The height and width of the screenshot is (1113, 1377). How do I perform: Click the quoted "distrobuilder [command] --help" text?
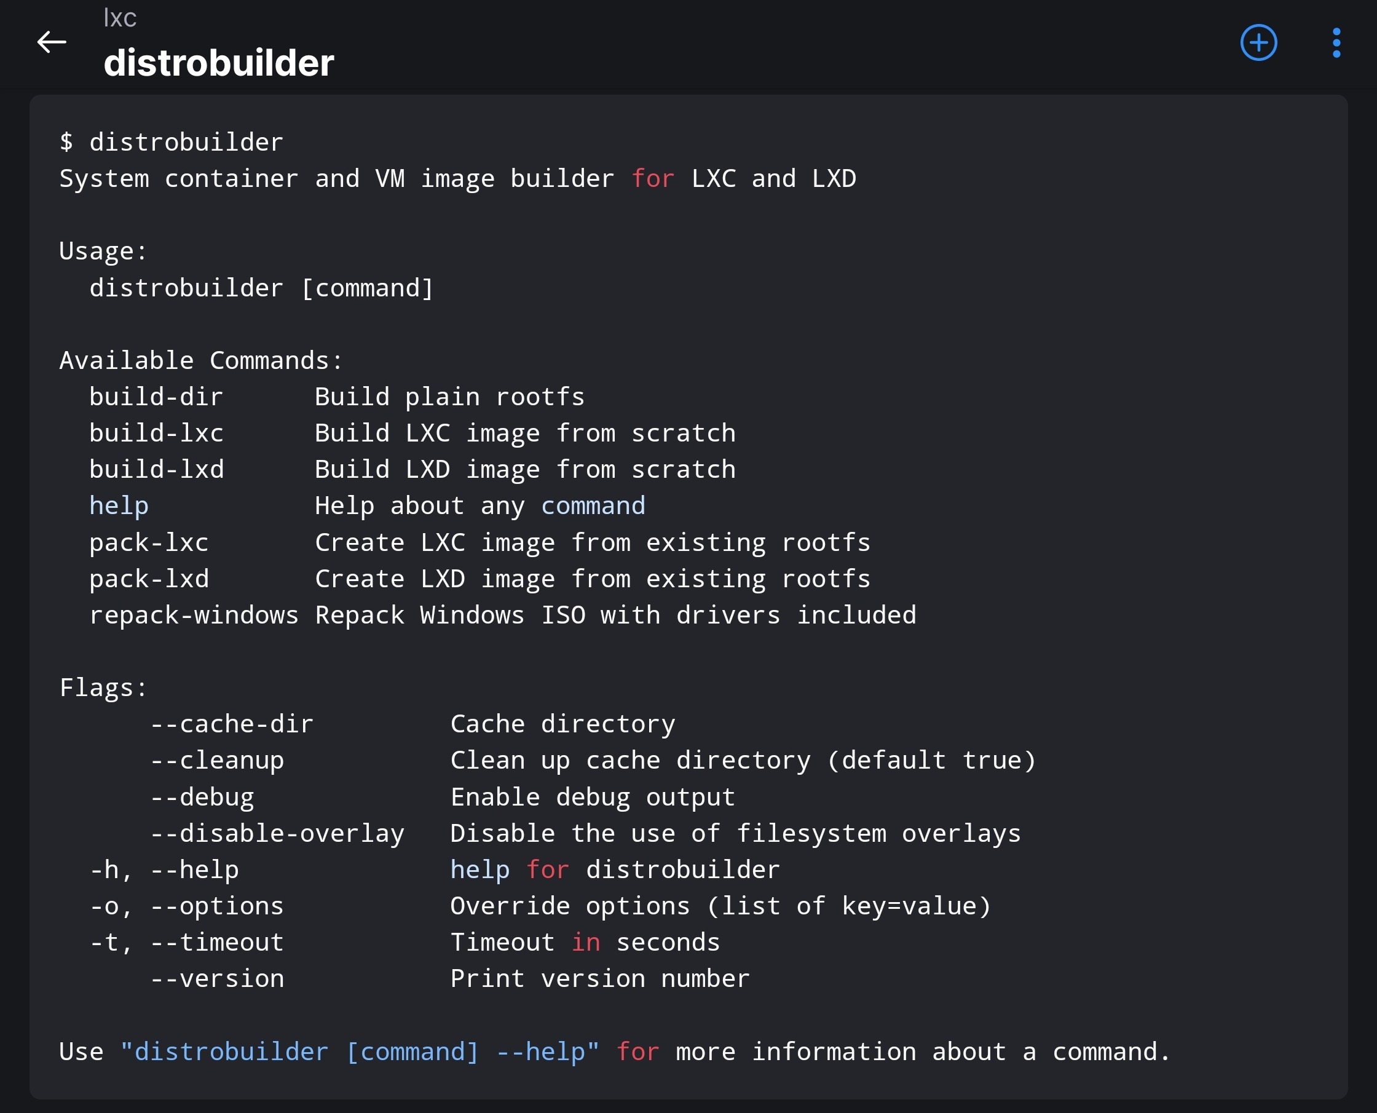pyautogui.click(x=360, y=1052)
